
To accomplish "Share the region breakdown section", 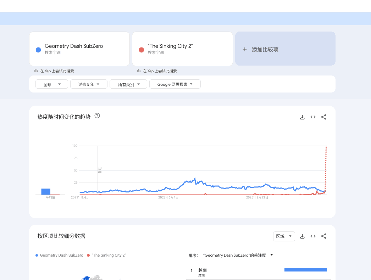I will [324, 236].
